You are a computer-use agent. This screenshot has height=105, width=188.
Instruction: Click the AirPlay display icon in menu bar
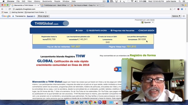[x=116, y=1]
